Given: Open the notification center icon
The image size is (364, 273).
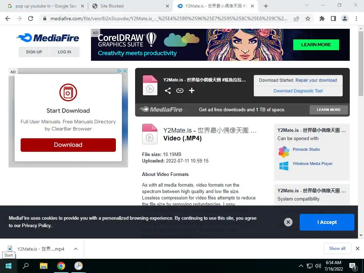Looking at the screenshot, I should click(x=353, y=266).
